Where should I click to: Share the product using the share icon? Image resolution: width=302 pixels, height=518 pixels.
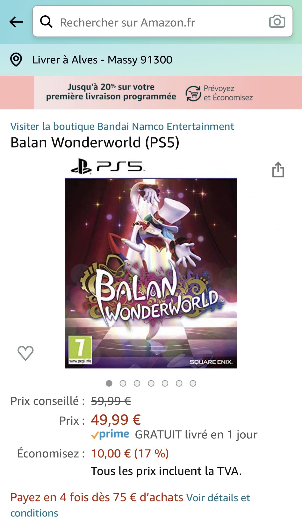[x=278, y=169]
